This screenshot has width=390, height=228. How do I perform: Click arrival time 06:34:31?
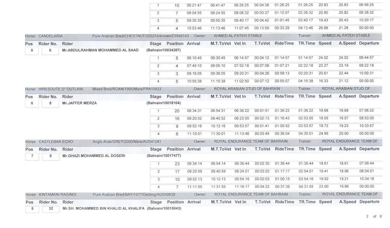pyautogui.click(x=195, y=111)
